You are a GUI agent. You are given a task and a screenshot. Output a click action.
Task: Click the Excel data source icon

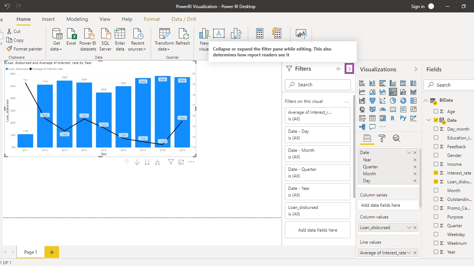(71, 38)
